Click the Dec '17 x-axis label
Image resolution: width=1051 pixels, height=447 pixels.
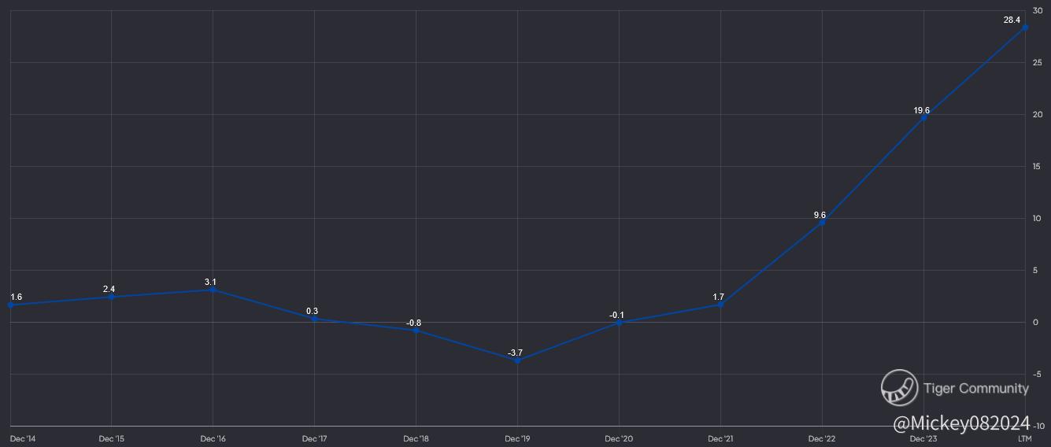[314, 438]
